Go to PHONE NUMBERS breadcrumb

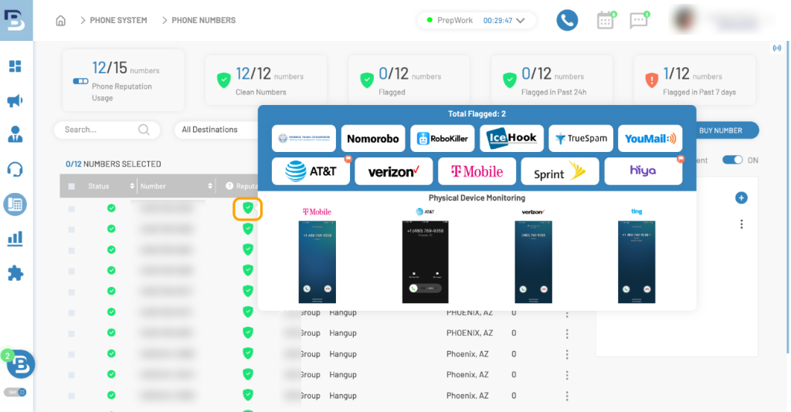coord(204,21)
